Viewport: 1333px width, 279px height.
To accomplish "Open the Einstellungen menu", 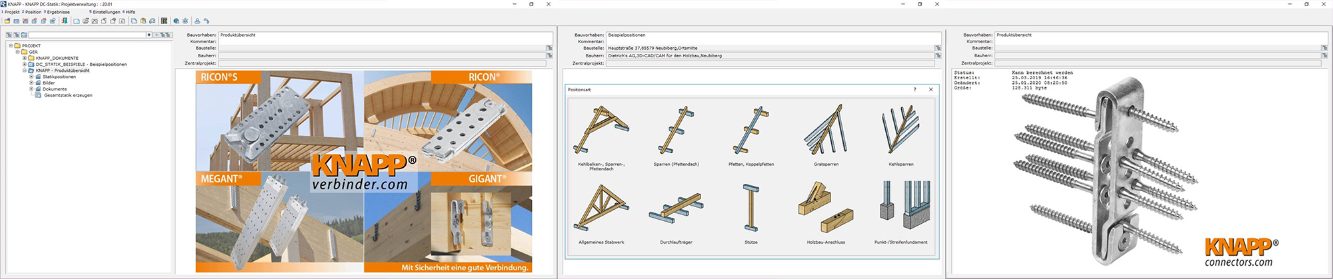I will pyautogui.click(x=105, y=12).
